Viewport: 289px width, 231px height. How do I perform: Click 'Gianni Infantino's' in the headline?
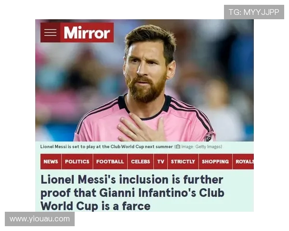[x=148, y=193]
